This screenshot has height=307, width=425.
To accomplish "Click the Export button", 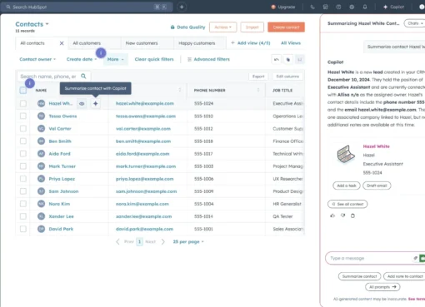I will click(x=258, y=77).
